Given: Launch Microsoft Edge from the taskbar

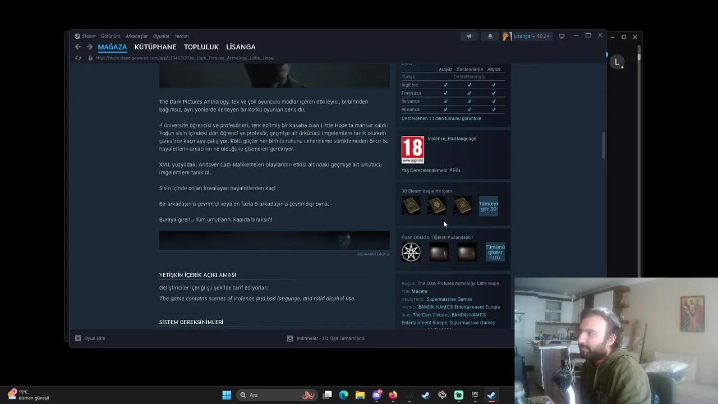Looking at the screenshot, I should tap(344, 395).
